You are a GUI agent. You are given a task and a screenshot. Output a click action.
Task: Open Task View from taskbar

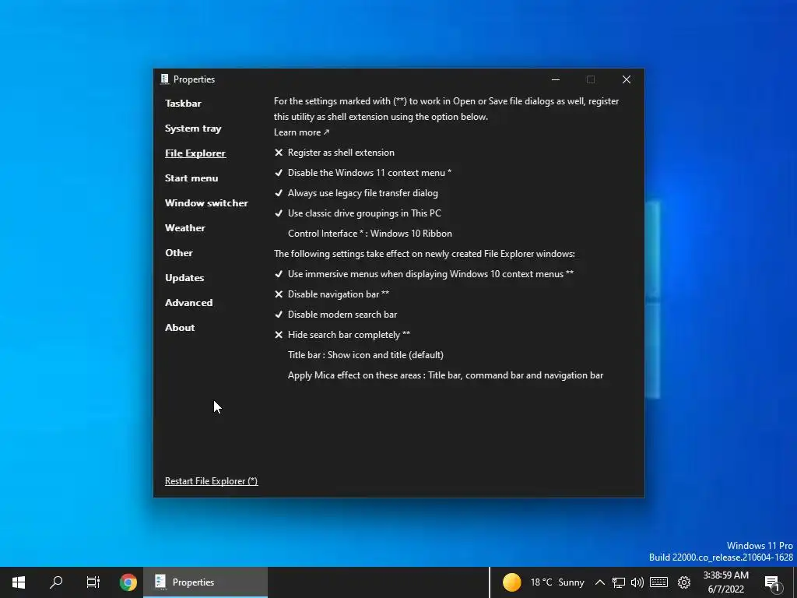93,582
